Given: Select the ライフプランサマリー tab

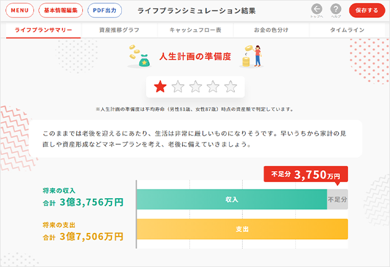Looking at the screenshot, I should click(43, 30).
